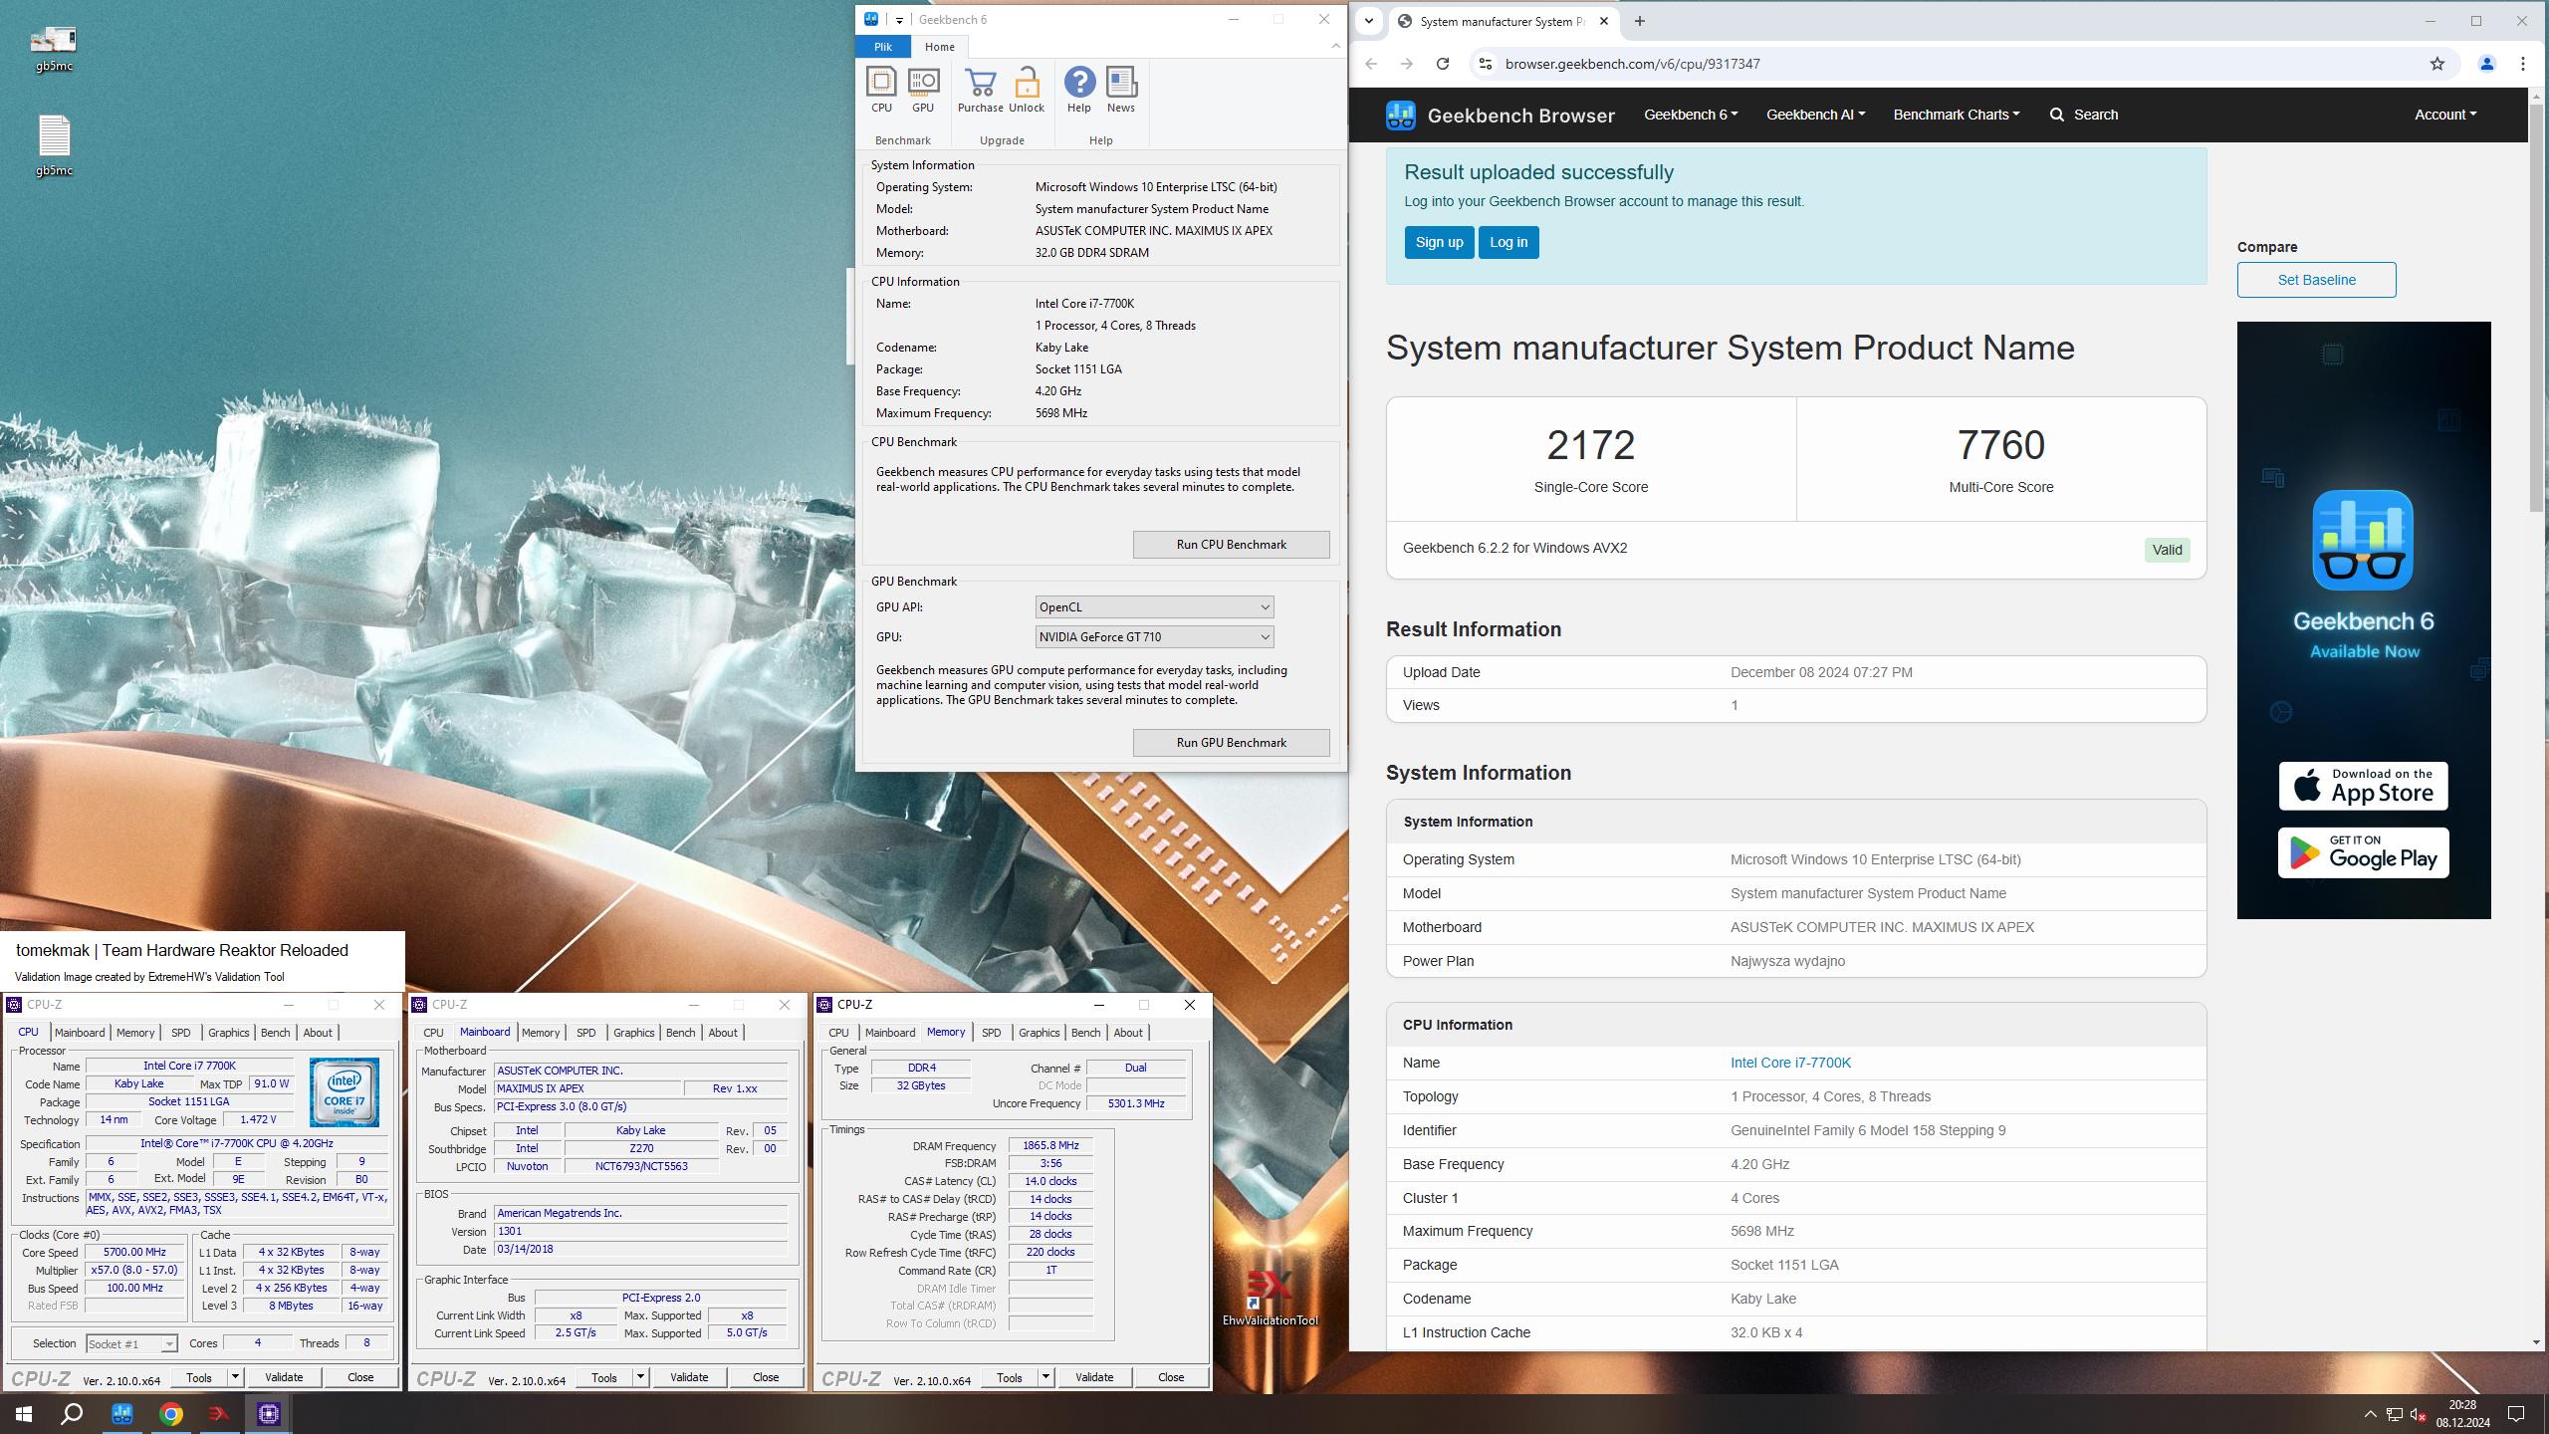Open the GPU API dropdown set to OpenCL
The width and height of the screenshot is (2549, 1434).
(1154, 607)
